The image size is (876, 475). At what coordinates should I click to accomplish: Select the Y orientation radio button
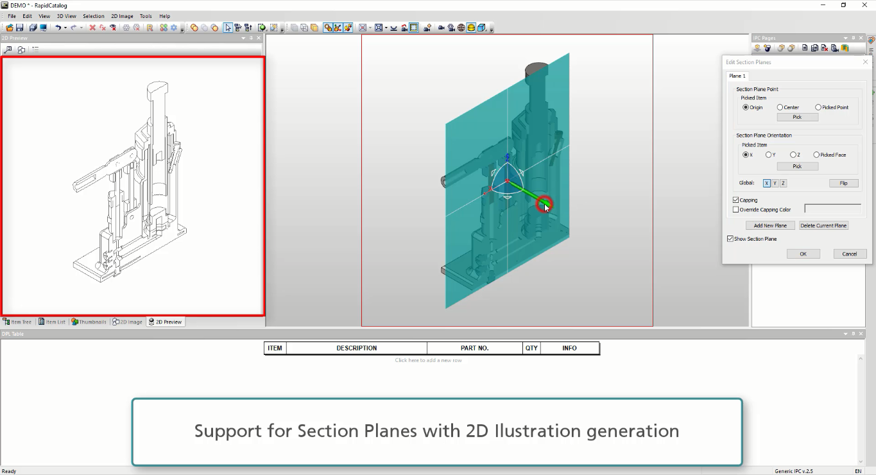(x=769, y=155)
